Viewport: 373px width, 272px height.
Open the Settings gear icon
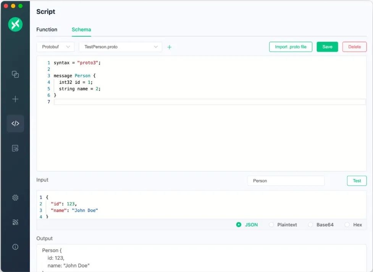pos(15,198)
